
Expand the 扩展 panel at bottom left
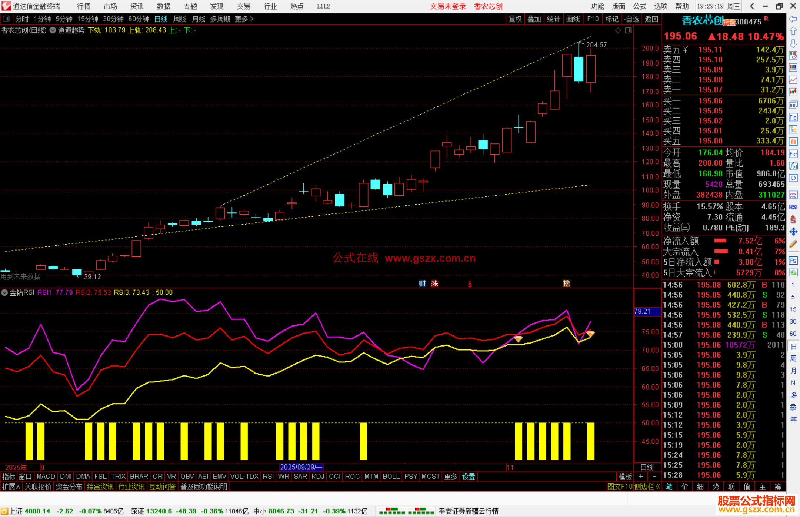click(11, 487)
